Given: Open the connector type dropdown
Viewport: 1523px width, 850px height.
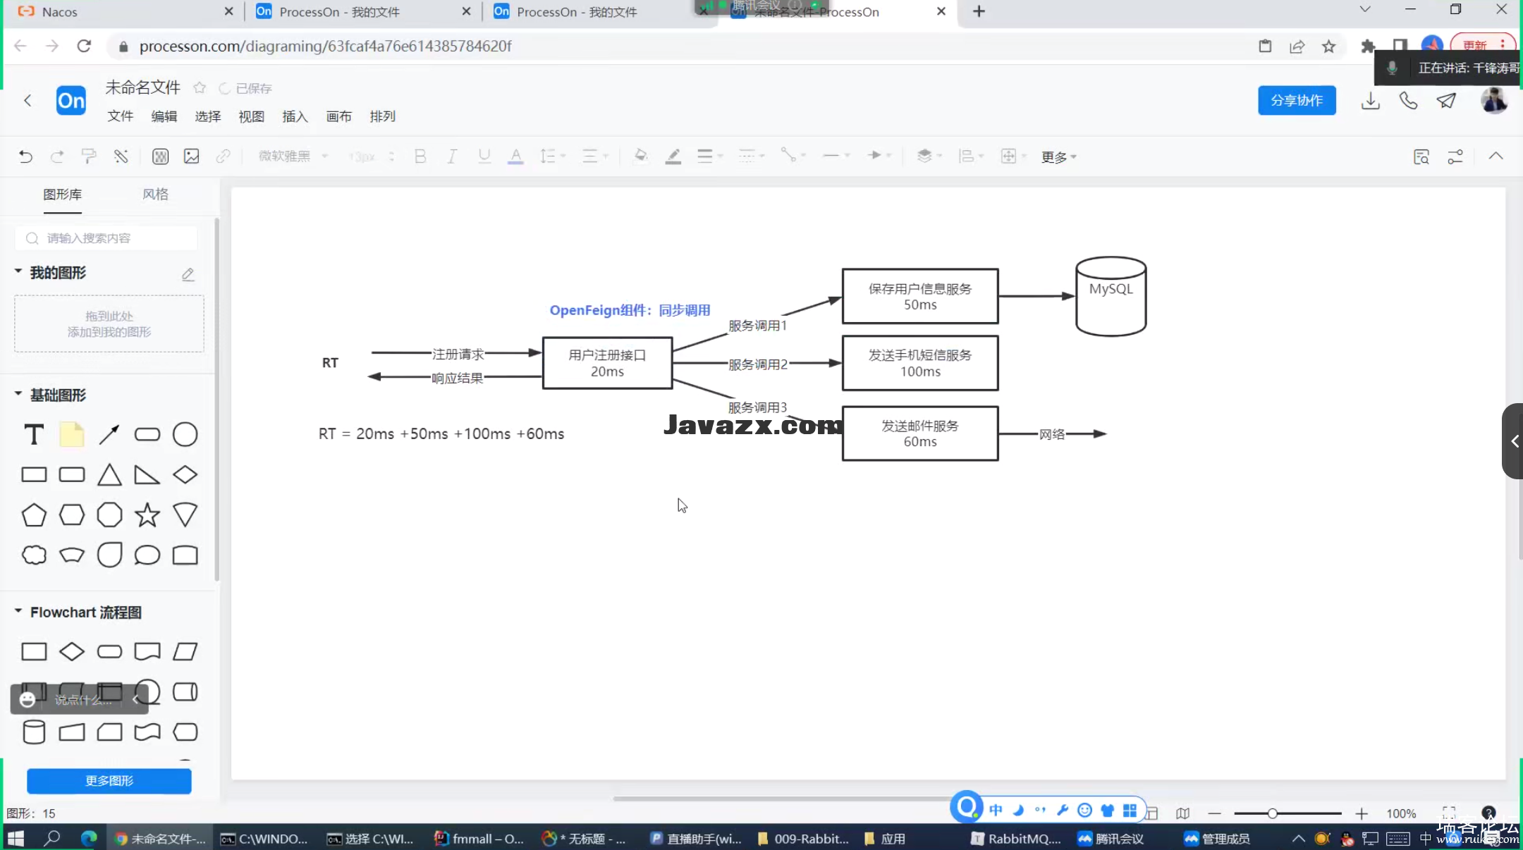Looking at the screenshot, I should 793,156.
